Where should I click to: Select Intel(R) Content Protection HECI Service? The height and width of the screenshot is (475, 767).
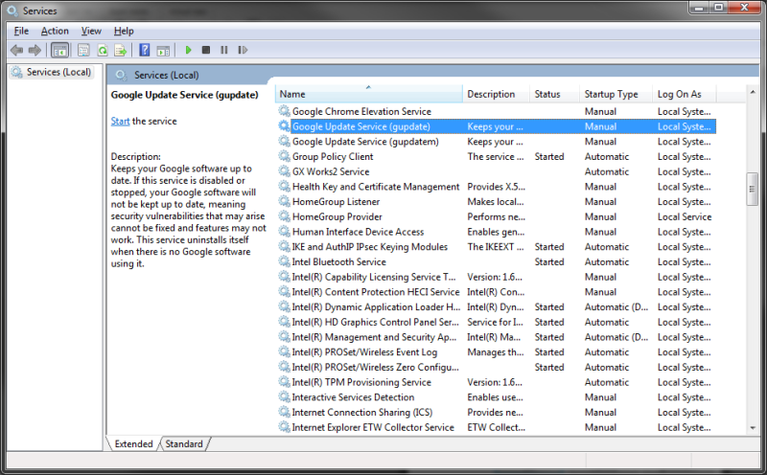[496, 292]
